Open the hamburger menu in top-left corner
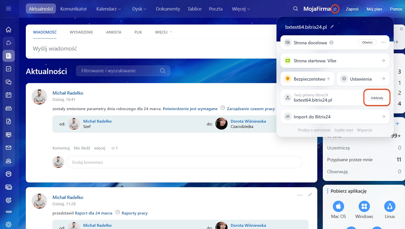 (9, 9)
